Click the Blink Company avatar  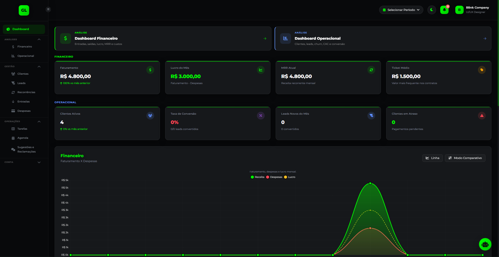click(x=459, y=10)
